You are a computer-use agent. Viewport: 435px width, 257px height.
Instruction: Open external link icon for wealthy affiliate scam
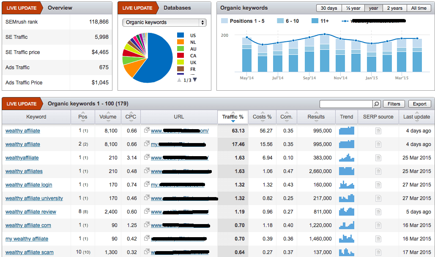147,252
